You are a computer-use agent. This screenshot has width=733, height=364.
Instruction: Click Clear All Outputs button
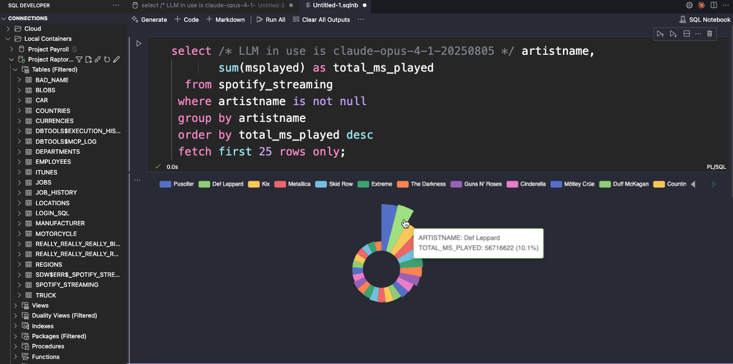(321, 20)
